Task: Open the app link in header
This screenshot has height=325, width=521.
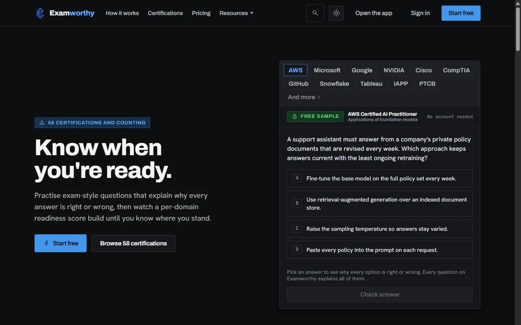Action: tap(374, 13)
